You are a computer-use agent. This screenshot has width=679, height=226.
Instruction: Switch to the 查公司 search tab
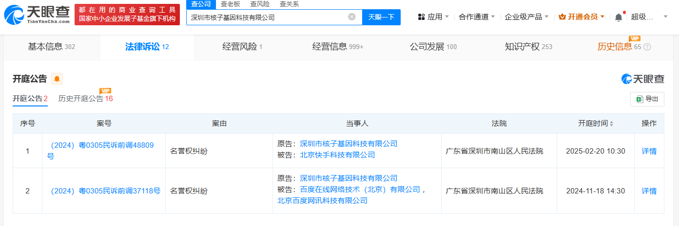coord(201,4)
